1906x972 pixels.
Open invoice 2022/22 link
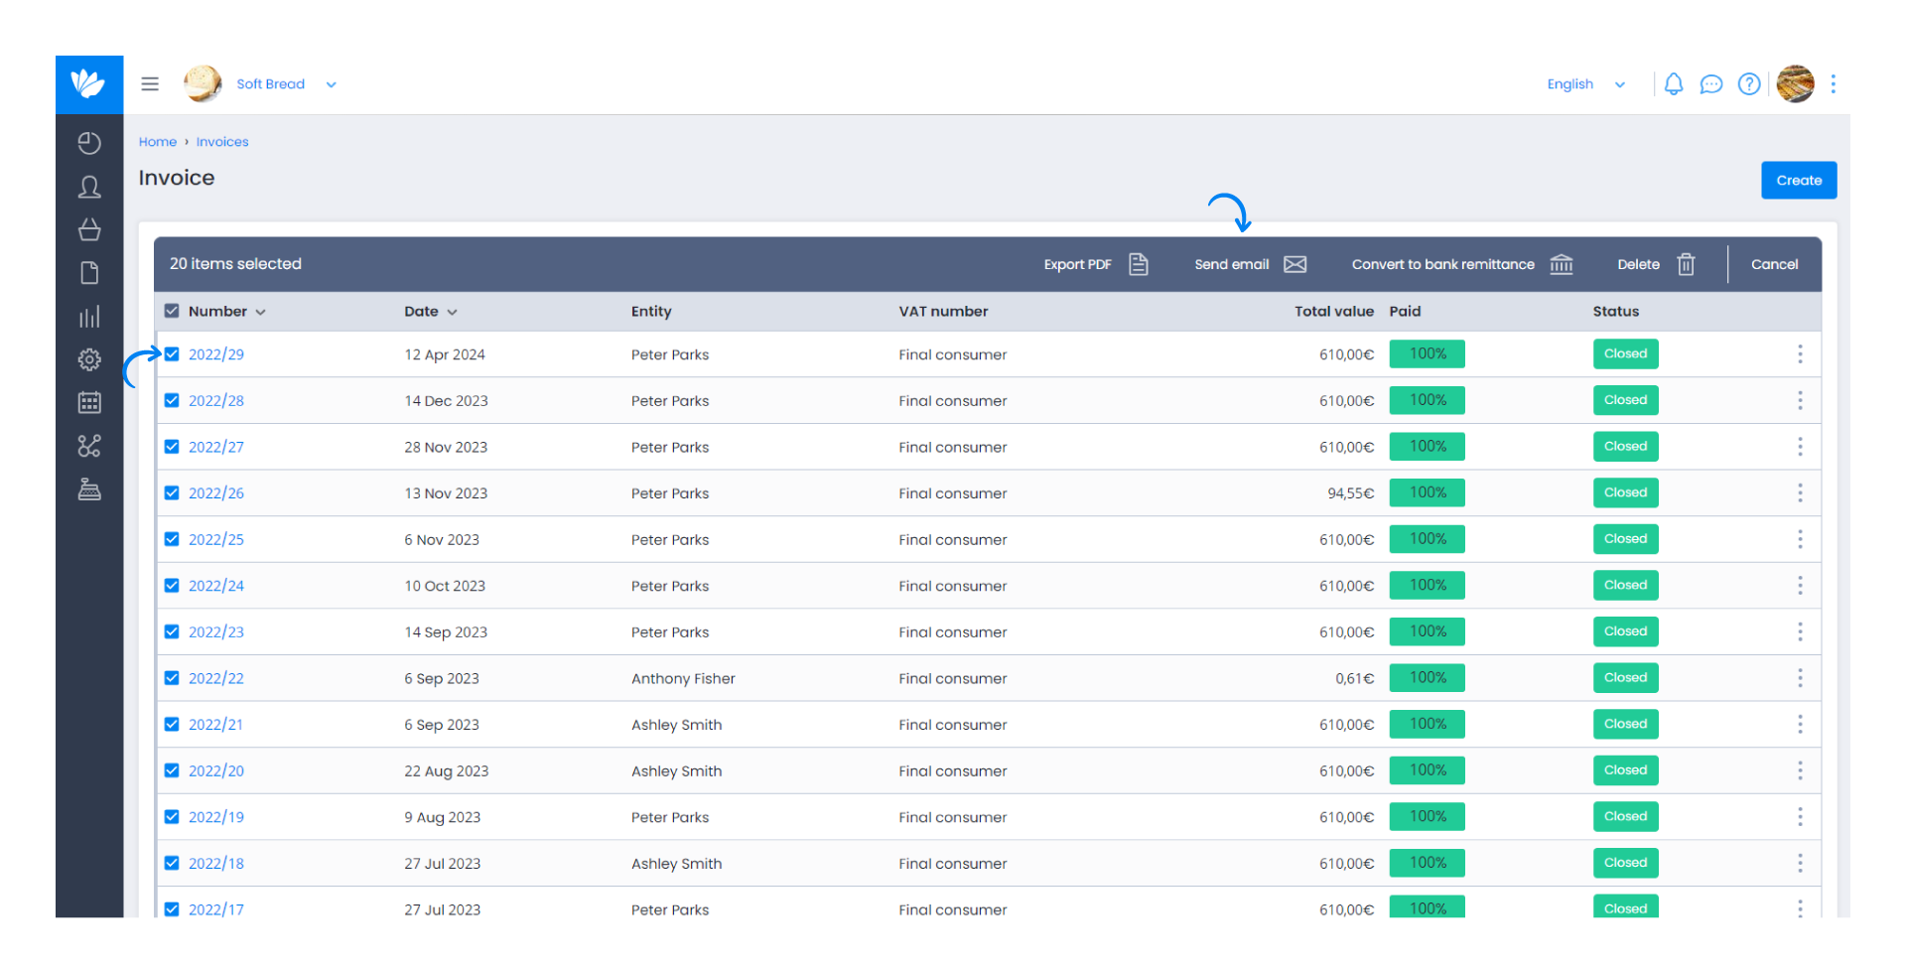tap(216, 678)
